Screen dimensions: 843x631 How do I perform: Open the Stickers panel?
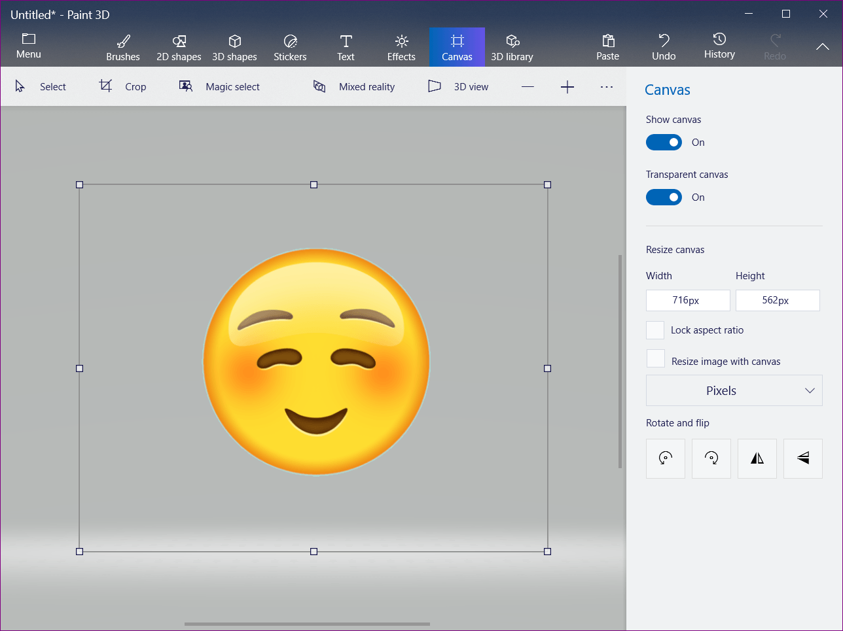click(x=290, y=47)
